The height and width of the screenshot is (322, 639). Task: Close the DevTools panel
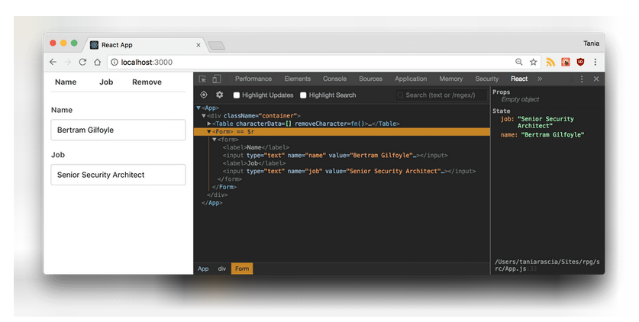(x=596, y=79)
